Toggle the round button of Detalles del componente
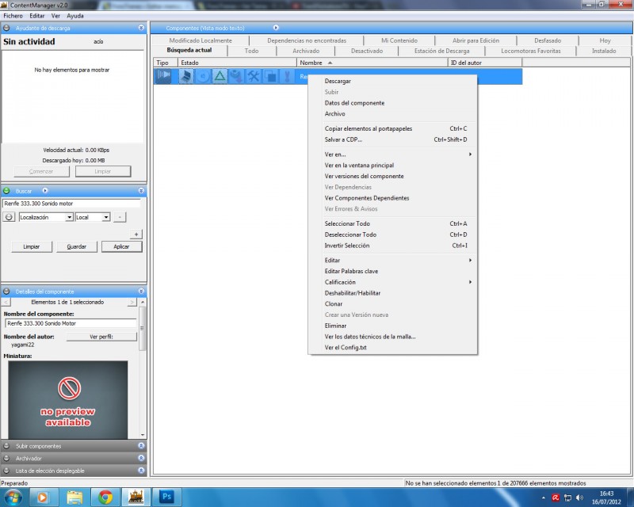Screen dimensions: 634x507 coord(6,291)
